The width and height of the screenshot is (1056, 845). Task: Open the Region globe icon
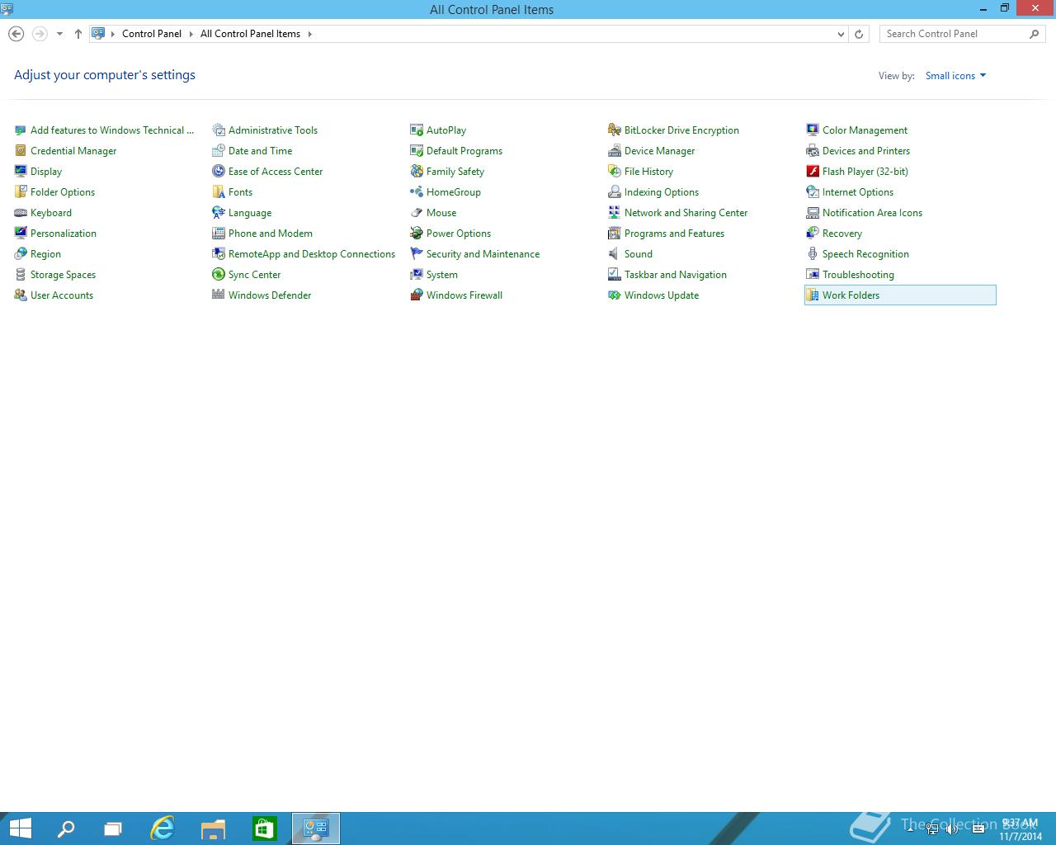pyautogui.click(x=21, y=254)
